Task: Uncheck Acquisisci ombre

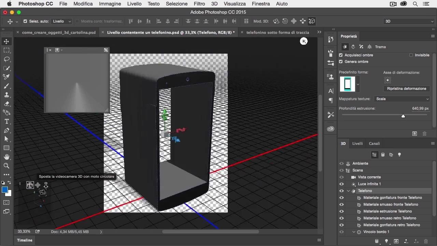Action: pyautogui.click(x=341, y=55)
